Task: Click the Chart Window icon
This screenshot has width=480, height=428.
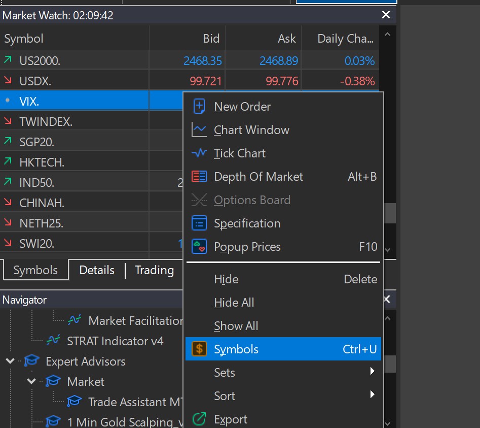Action: click(x=199, y=130)
